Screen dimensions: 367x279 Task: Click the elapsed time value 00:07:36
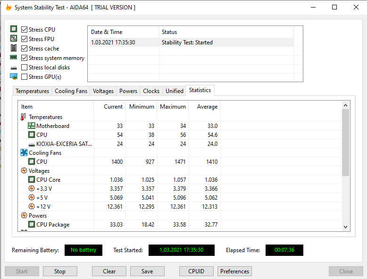(x=284, y=250)
